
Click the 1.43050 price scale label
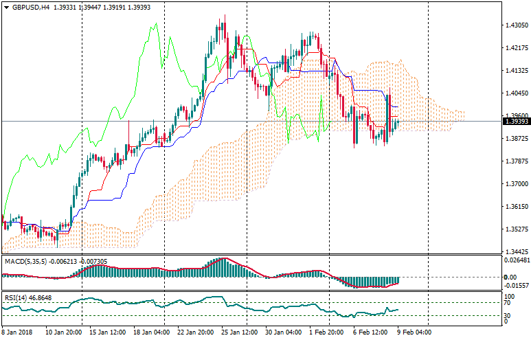[x=515, y=25]
